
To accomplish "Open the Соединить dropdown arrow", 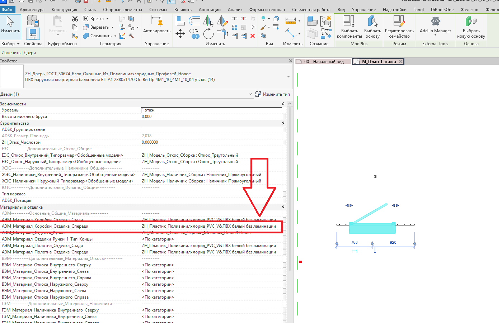I will coord(115,36).
